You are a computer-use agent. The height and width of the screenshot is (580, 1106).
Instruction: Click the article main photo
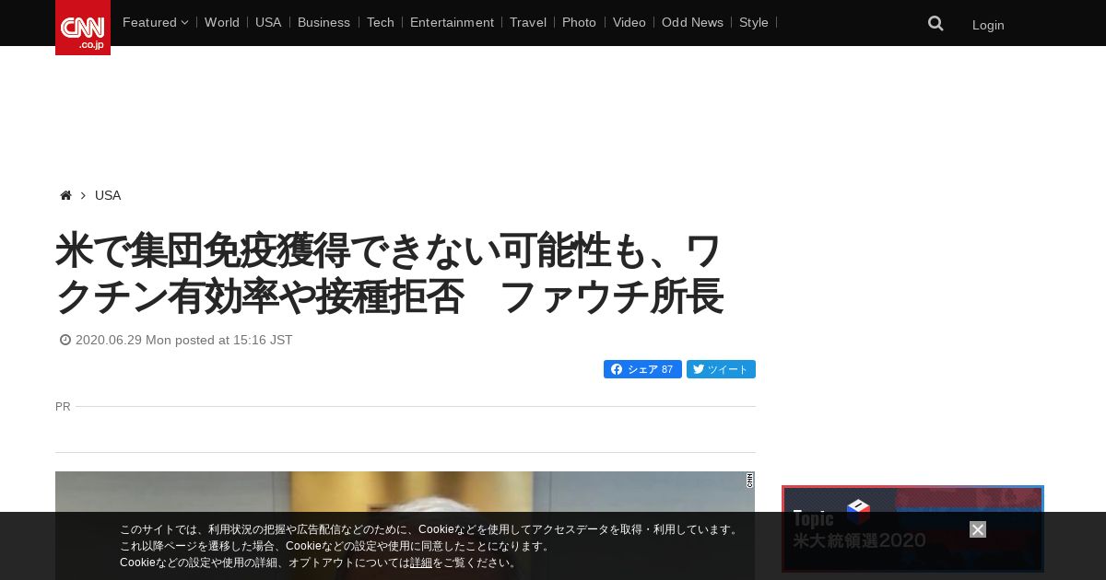405,526
